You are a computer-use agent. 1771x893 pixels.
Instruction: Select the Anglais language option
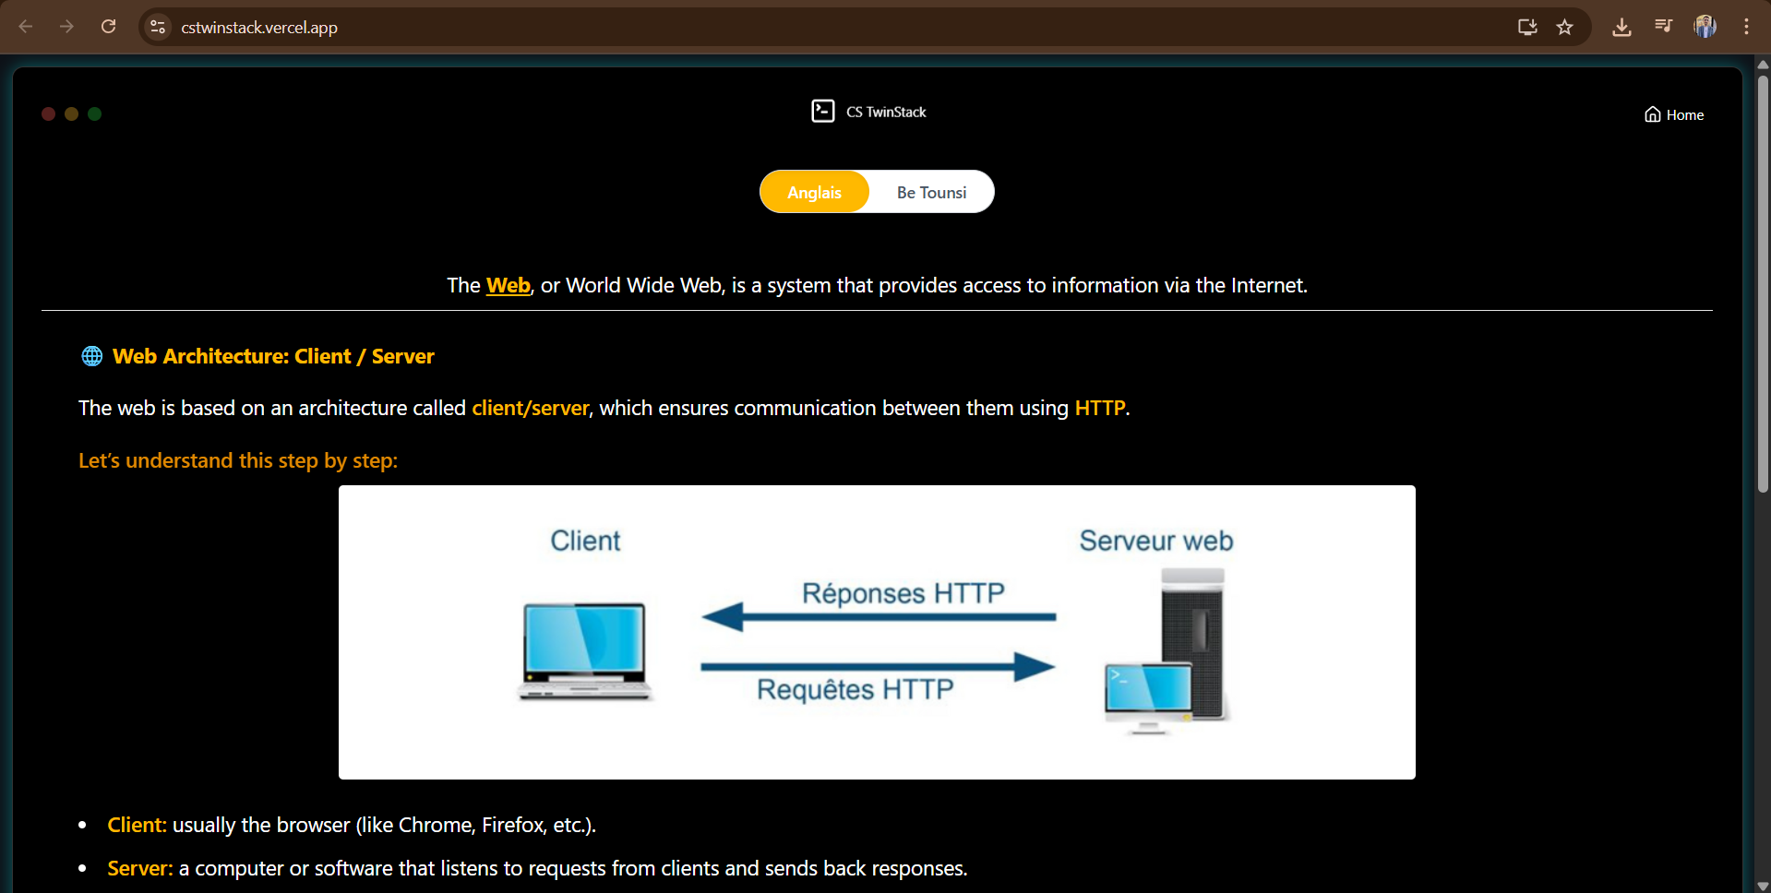coord(814,192)
